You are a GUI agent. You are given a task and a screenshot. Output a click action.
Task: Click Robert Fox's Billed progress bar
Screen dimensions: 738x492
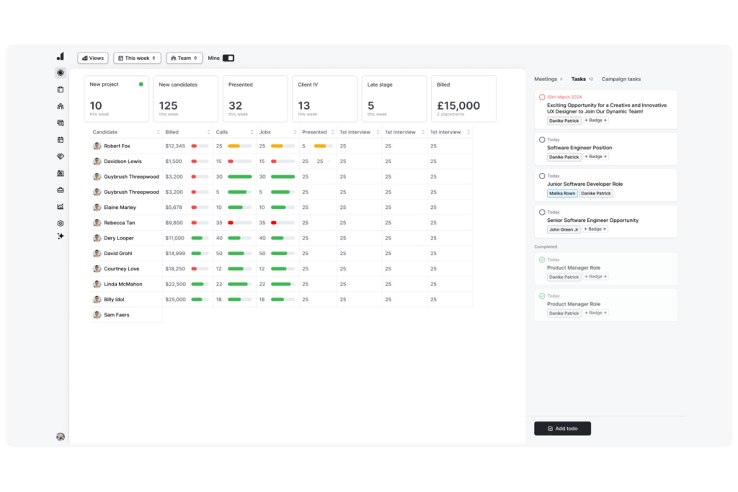(x=200, y=146)
